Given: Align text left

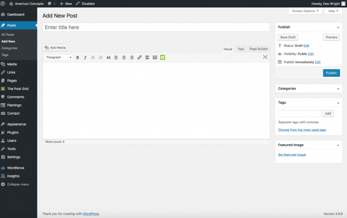Looking at the screenshot, I should [x=116, y=57].
